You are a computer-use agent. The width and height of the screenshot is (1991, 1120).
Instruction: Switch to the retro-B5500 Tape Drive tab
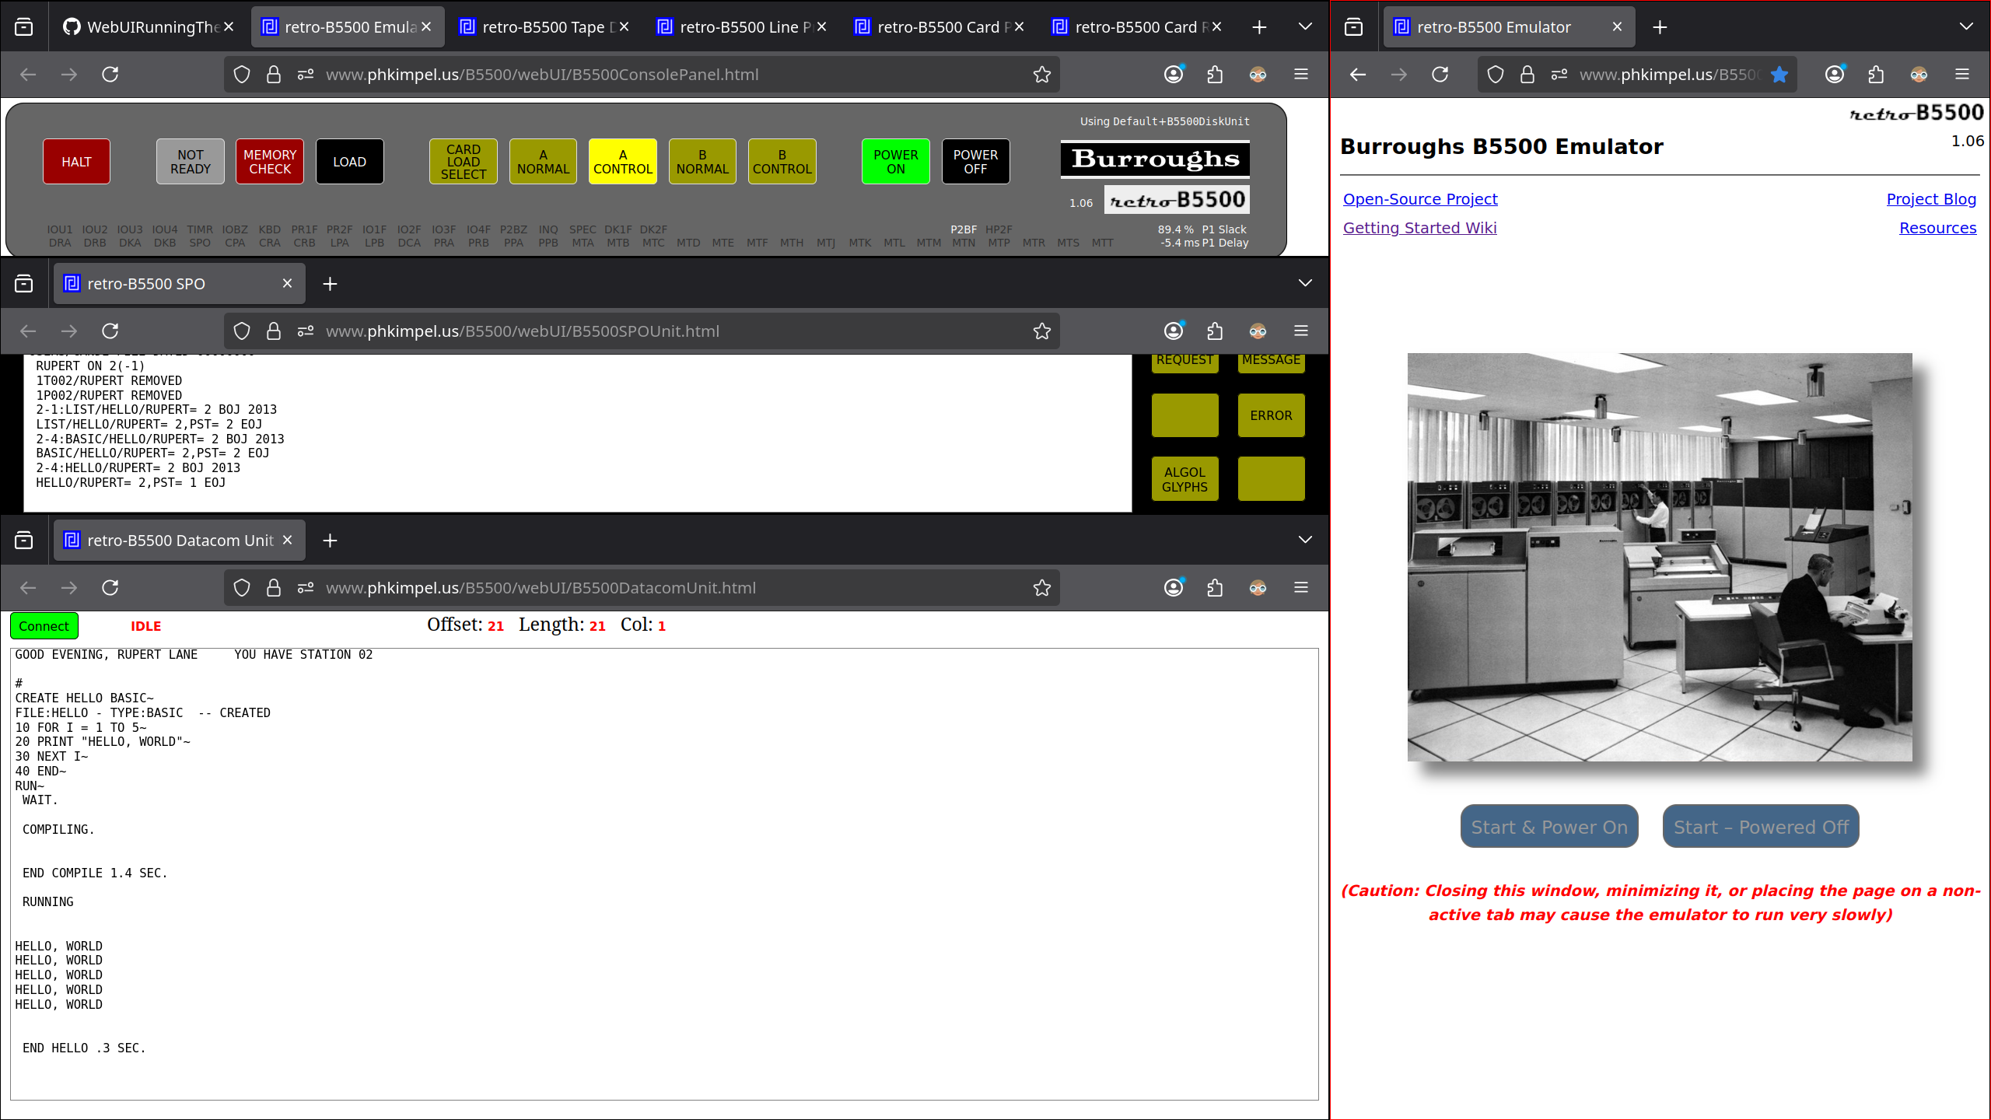(x=544, y=27)
